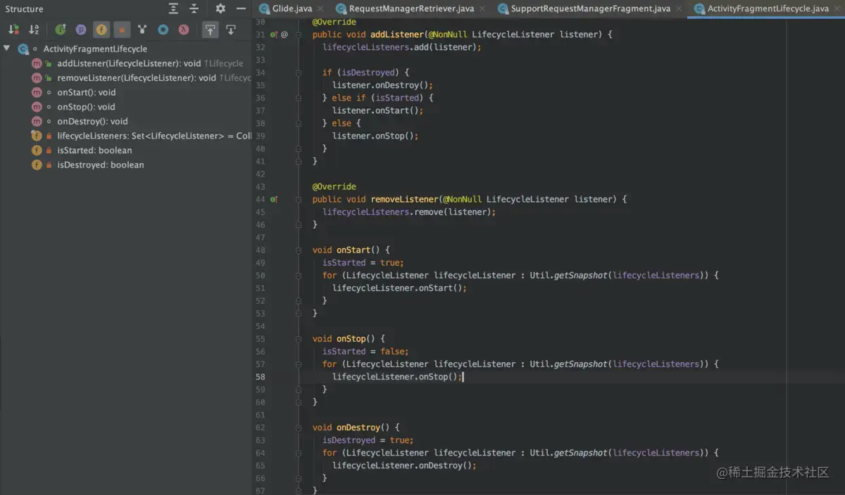Image resolution: width=845 pixels, height=495 pixels.
Task: Click the @ annotation gutter mark line 31
Action: point(284,34)
